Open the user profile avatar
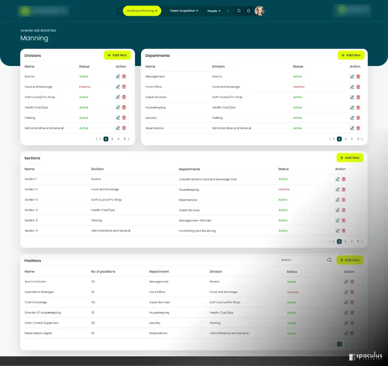Image resolution: width=388 pixels, height=366 pixels. coord(259,11)
